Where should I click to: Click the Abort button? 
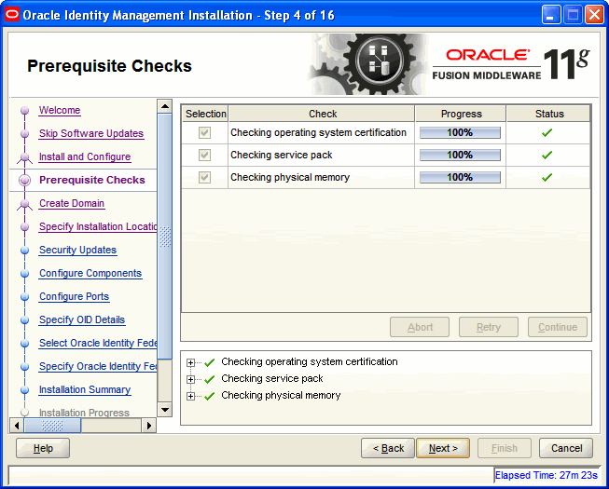click(x=420, y=327)
